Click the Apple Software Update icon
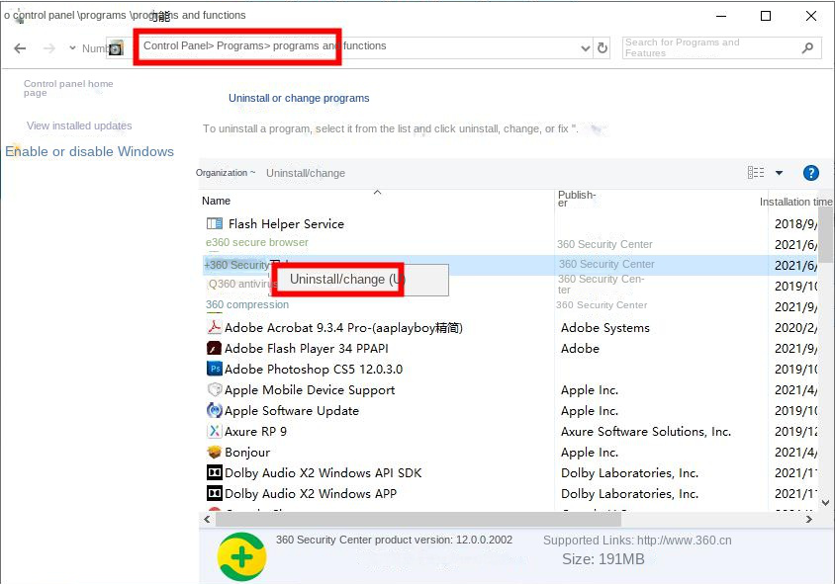 coord(213,411)
